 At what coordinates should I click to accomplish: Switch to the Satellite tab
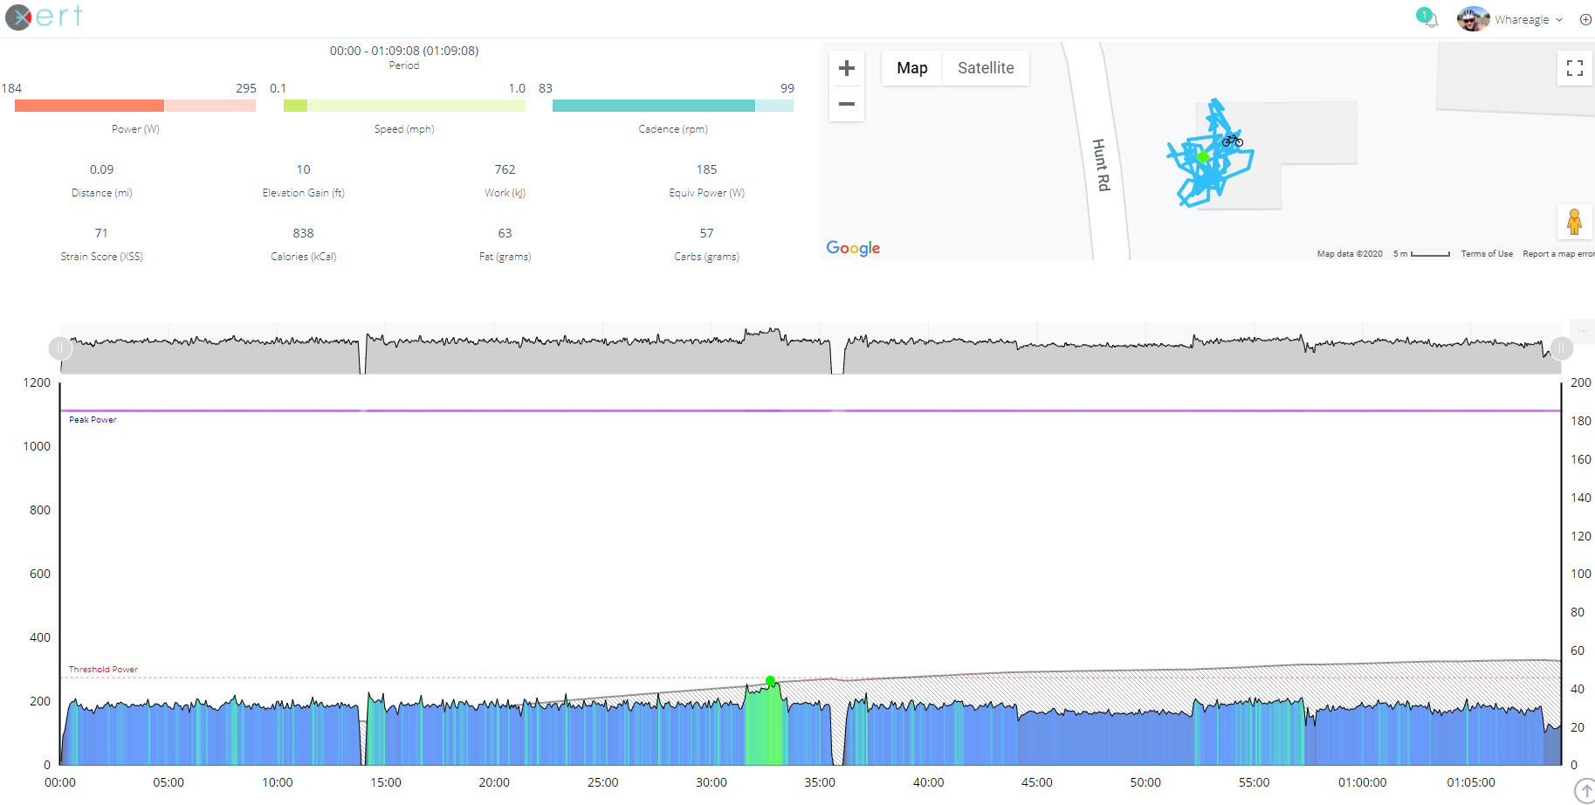[x=986, y=67]
